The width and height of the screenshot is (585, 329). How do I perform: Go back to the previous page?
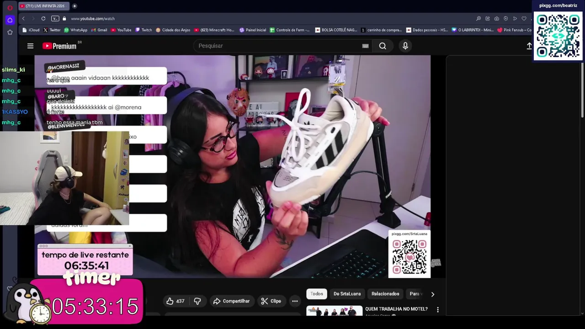[23, 18]
